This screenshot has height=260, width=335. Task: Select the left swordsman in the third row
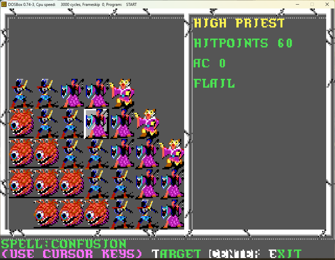pyautogui.click(x=72, y=154)
